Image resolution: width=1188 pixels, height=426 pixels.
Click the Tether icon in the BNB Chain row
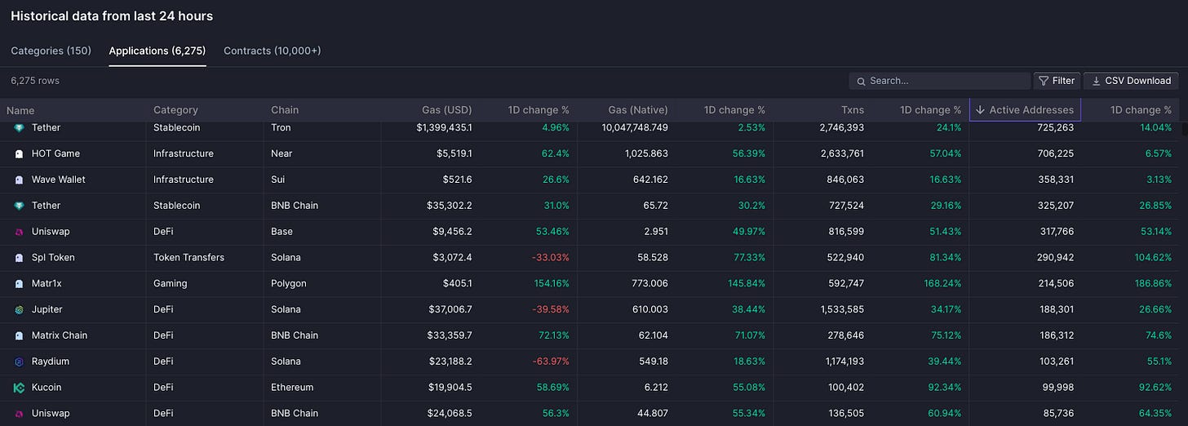coord(20,206)
